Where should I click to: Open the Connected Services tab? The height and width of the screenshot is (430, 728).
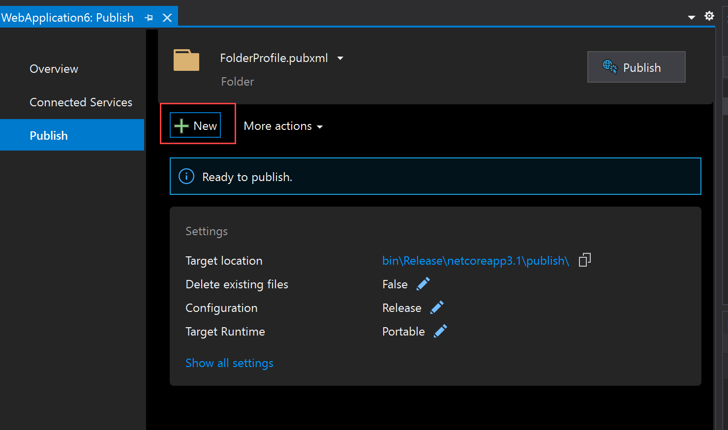coord(81,102)
